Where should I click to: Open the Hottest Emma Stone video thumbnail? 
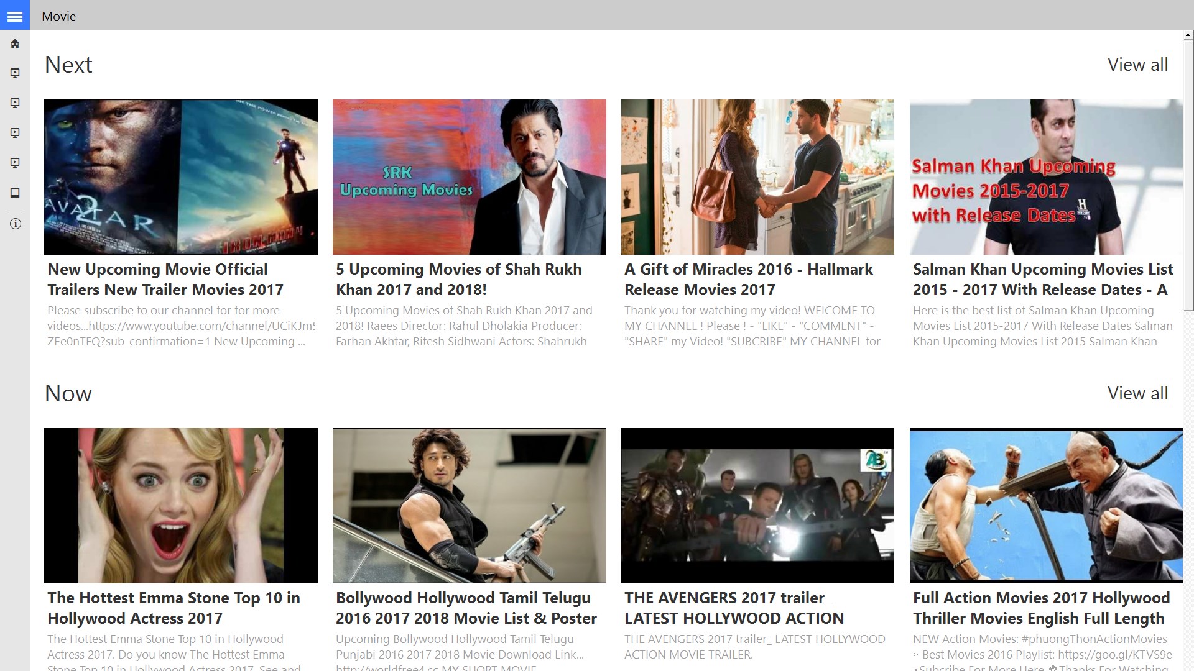180,505
